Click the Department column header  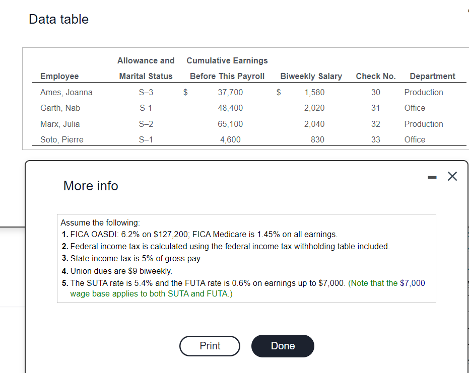pos(432,76)
